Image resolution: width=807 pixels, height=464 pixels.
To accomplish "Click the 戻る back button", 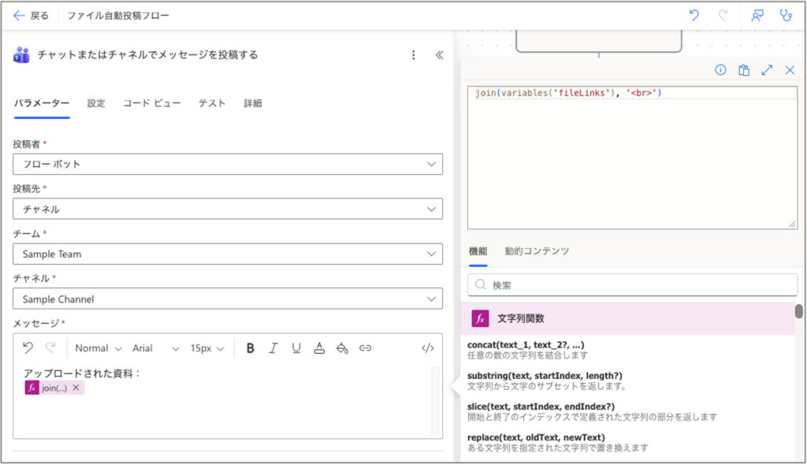I will 31,16.
